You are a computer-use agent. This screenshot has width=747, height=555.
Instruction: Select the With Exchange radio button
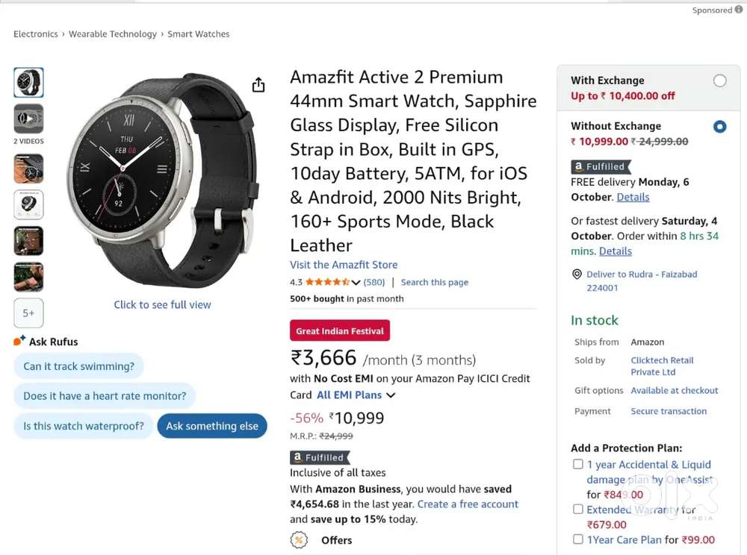pos(719,81)
